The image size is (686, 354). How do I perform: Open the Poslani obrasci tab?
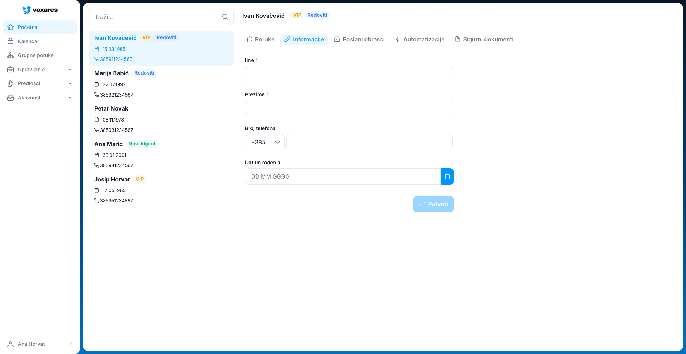click(359, 39)
